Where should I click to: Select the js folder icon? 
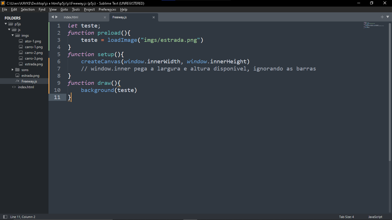click(x=14, y=30)
